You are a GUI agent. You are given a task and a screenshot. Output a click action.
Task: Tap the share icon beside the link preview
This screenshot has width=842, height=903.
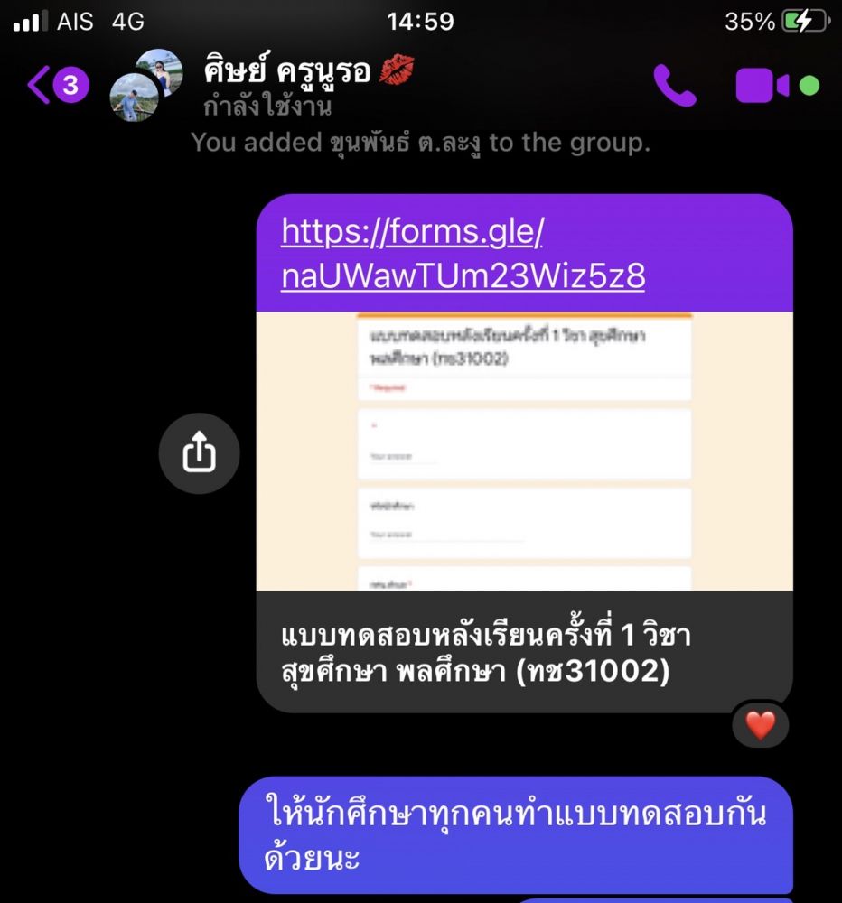pos(200,452)
